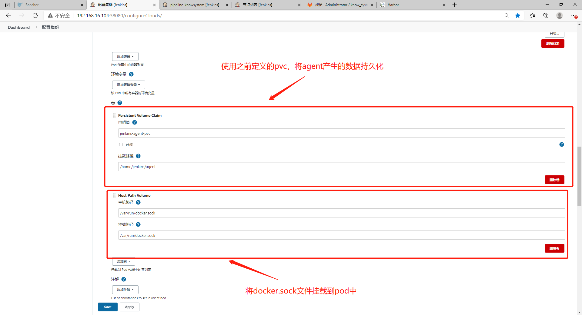Viewport: 582px width, 315px height.
Task: Click help icon next to PVC 挂载路径
Action: (138, 156)
